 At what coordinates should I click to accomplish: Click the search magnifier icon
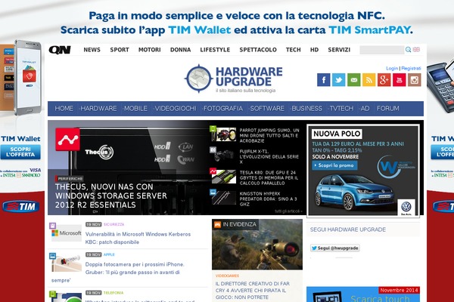(409, 50)
